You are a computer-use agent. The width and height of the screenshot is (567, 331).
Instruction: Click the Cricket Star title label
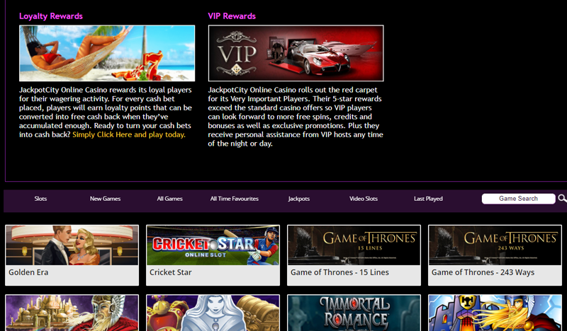point(171,272)
